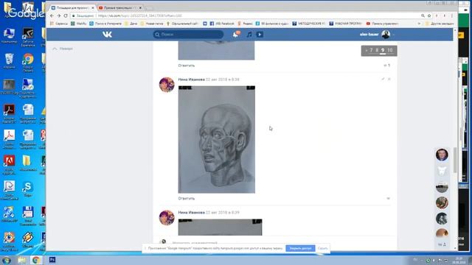Screen dimensions: 472x265
Task: Click the VK search field
Action: coord(189,35)
